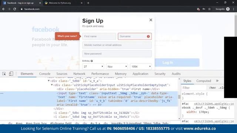The height and width of the screenshot is (133, 237).
Task: Toggle the :hov element state button
Action: (212, 88)
